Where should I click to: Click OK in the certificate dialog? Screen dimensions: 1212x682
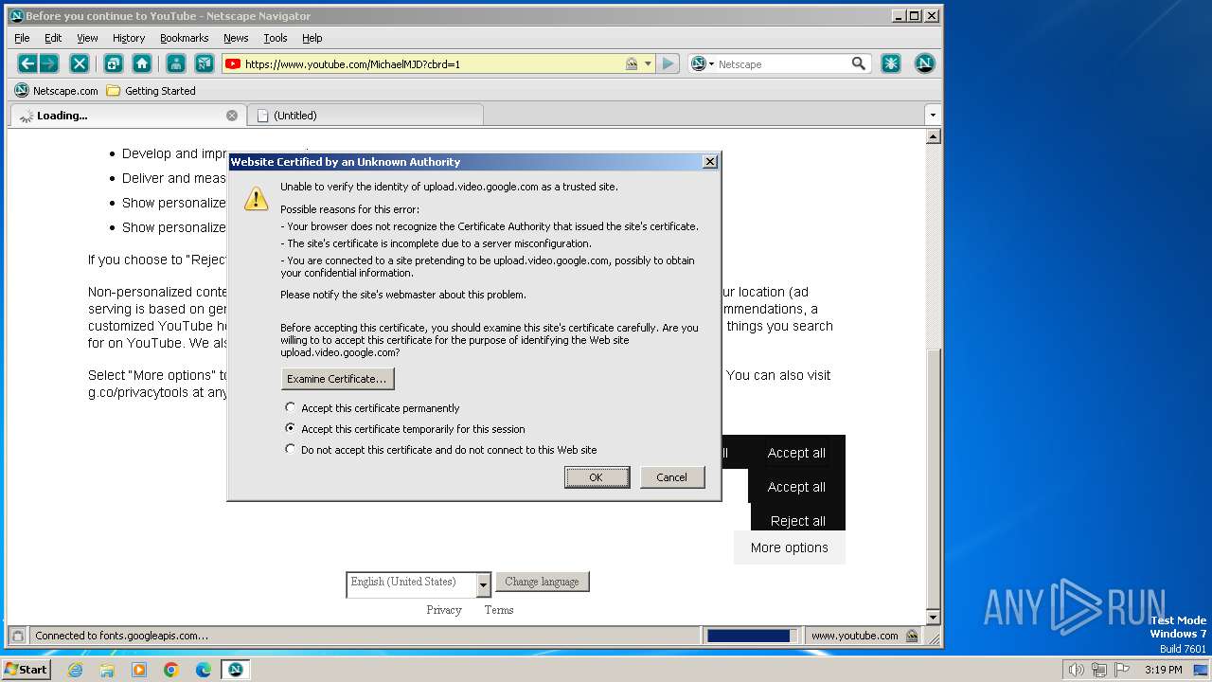pyautogui.click(x=597, y=477)
